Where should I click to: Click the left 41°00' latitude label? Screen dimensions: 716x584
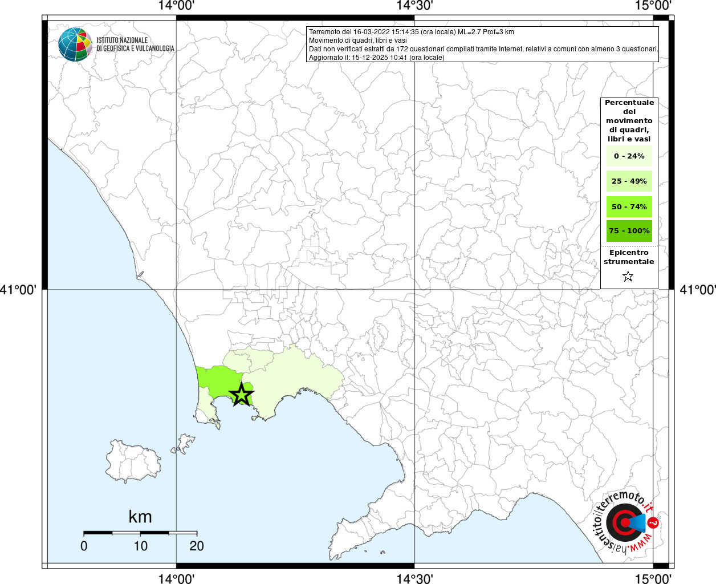(x=18, y=290)
